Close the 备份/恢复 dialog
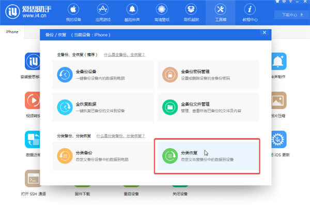Viewport: 310px width, 208px height. [265, 33]
